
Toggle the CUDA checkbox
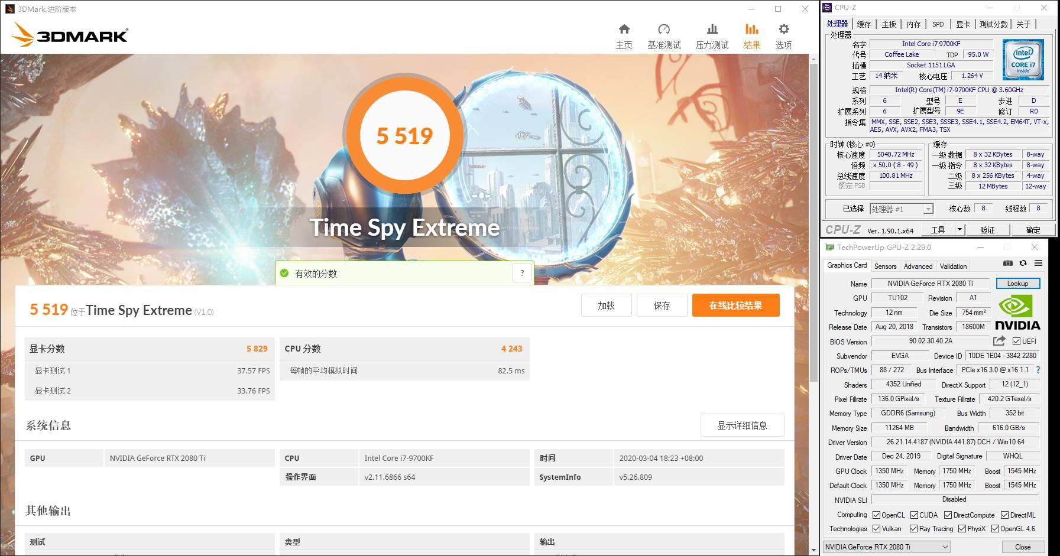(914, 515)
